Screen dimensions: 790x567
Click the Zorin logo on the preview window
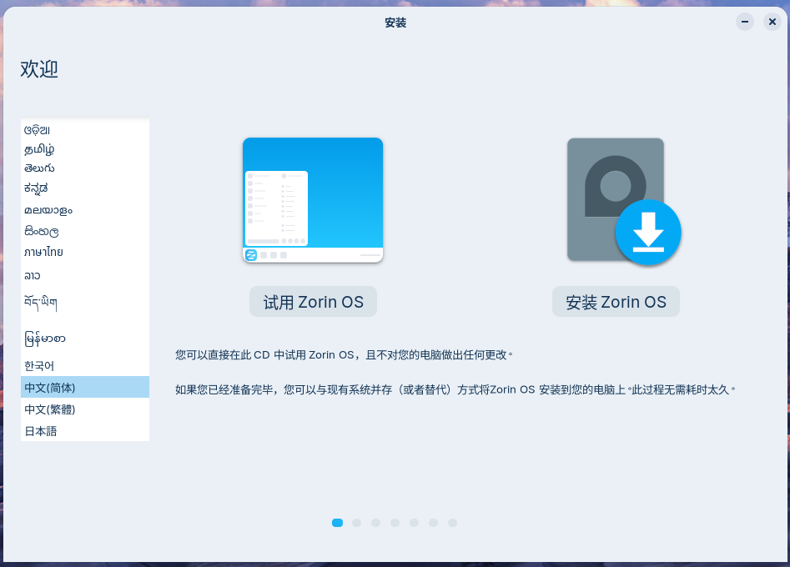click(249, 256)
